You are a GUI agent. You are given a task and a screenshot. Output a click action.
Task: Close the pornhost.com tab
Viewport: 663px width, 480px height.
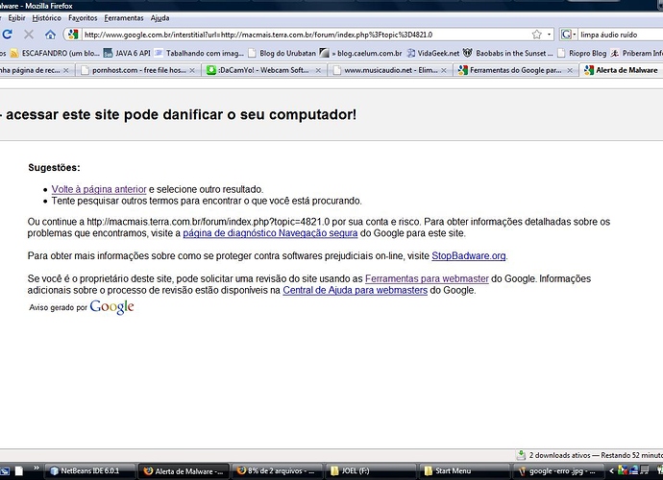tap(192, 71)
